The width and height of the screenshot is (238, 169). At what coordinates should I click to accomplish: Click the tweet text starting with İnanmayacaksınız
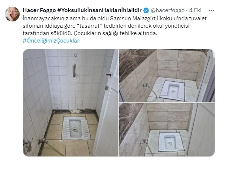pyautogui.click(x=115, y=26)
